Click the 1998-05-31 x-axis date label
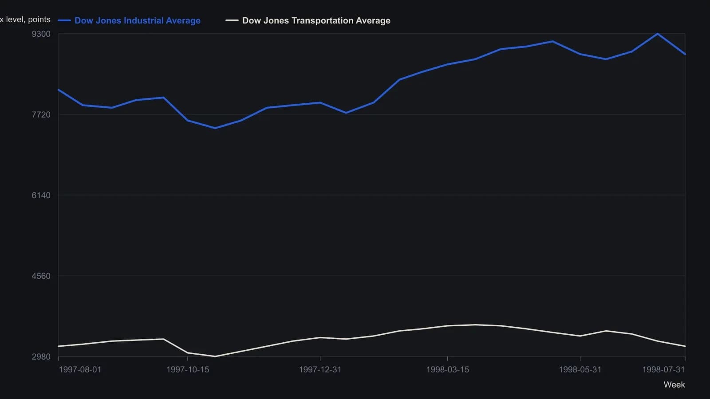The width and height of the screenshot is (710, 399). tap(580, 370)
